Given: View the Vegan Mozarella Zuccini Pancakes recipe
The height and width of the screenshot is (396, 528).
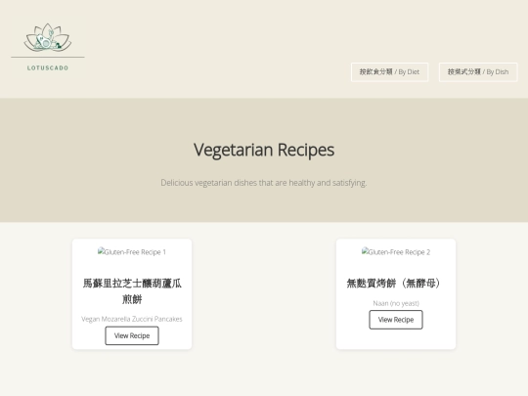Looking at the screenshot, I should click(x=132, y=335).
